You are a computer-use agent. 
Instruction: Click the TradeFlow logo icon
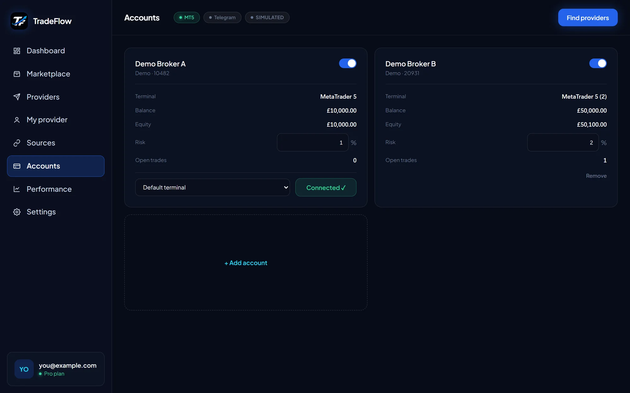[19, 21]
